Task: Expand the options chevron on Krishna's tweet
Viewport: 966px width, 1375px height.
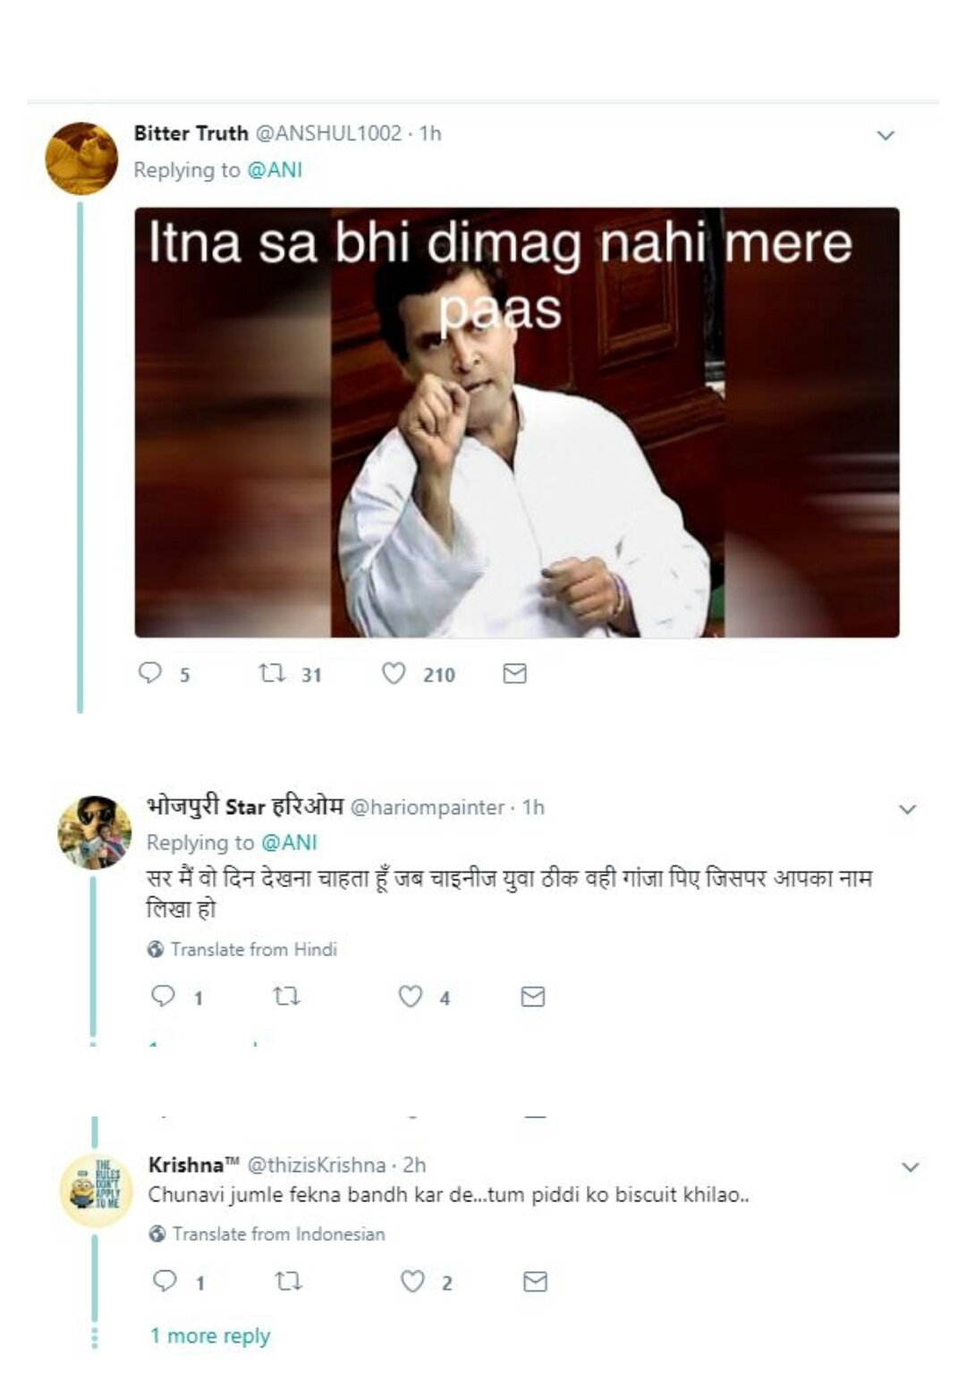Action: tap(910, 1167)
